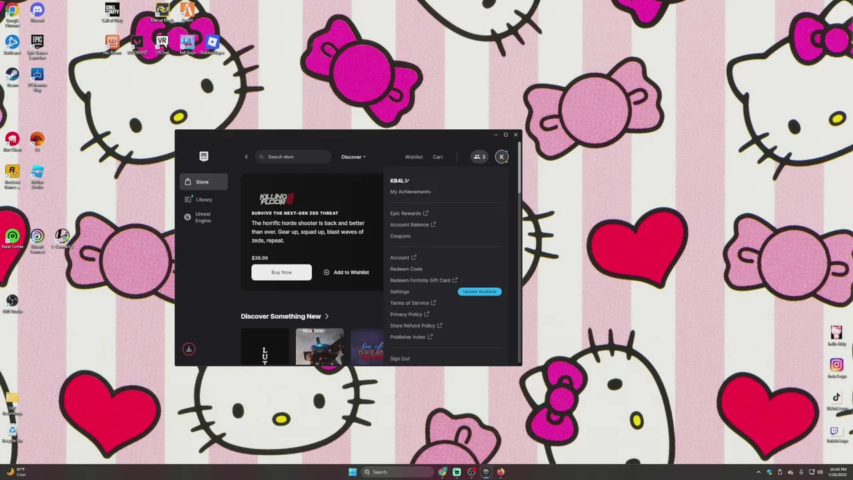Viewport: 853px width, 480px height.
Task: Select Redeem Code
Action: (407, 269)
